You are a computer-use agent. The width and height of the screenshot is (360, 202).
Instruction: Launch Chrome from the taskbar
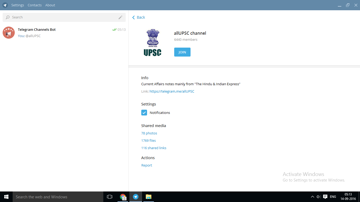click(x=123, y=197)
